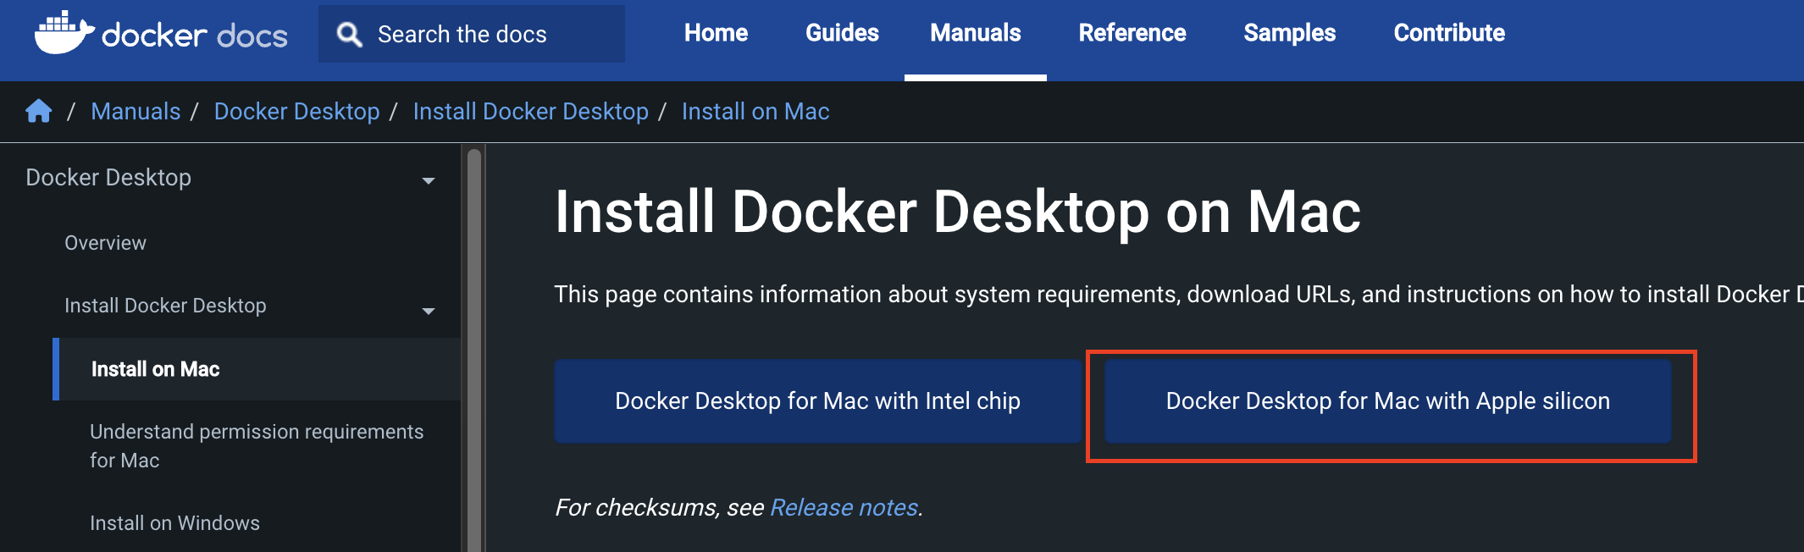Collapse Install Docker Desktop sidebar arrow
Viewport: 1804px width, 552px height.
429,311
